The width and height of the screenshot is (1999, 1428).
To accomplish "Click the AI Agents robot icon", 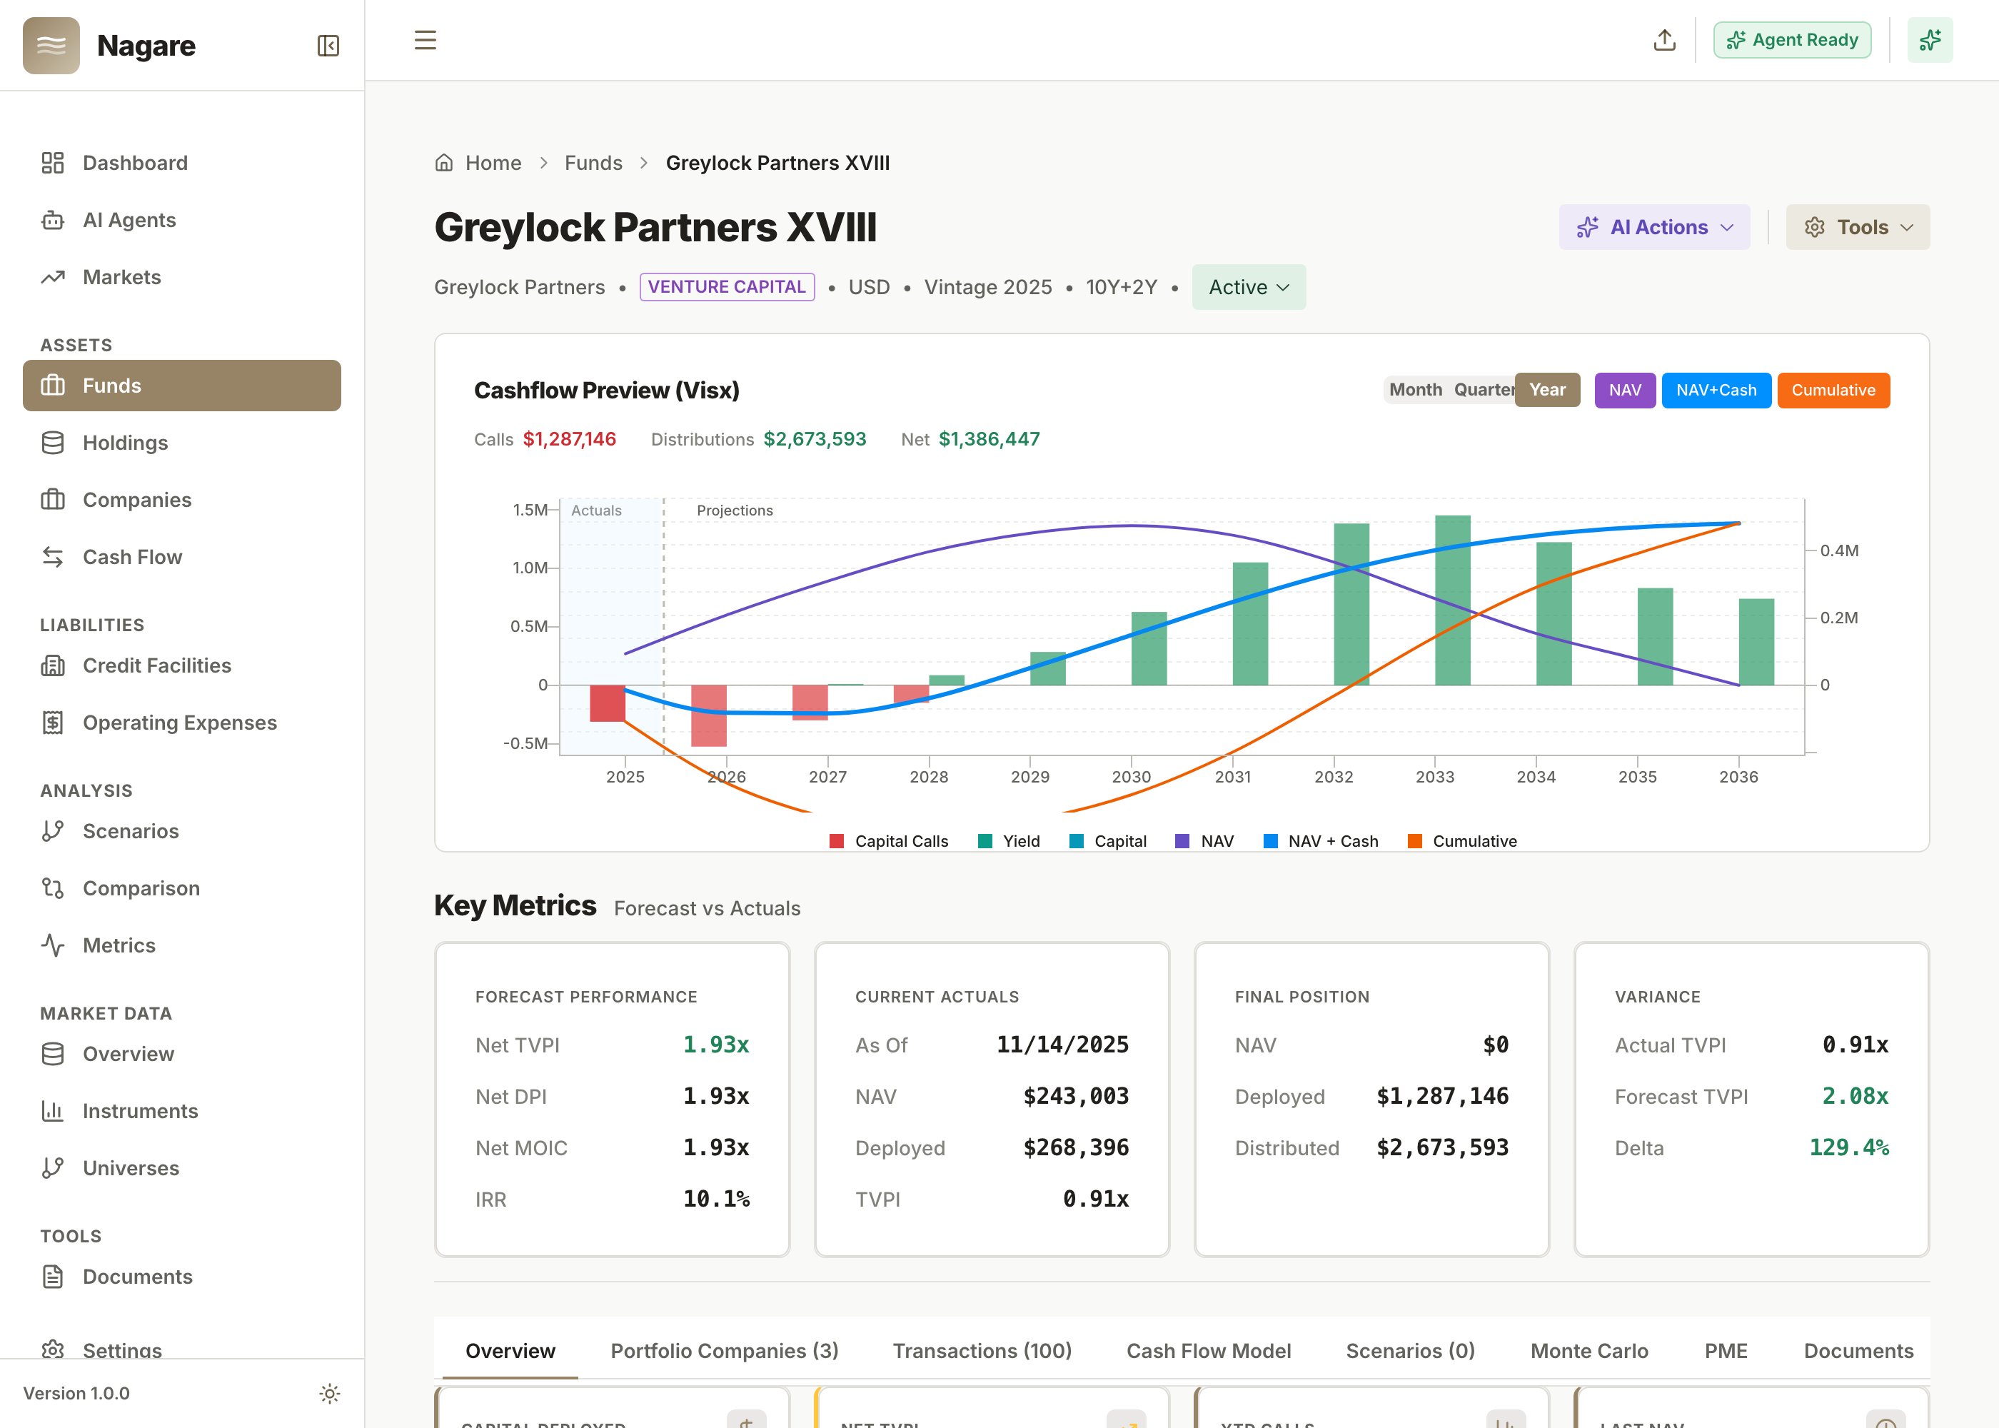I will [53, 220].
